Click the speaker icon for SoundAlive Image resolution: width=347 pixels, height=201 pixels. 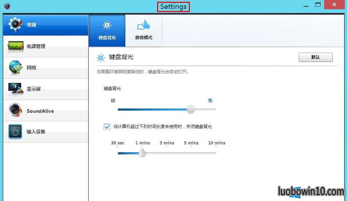point(15,110)
